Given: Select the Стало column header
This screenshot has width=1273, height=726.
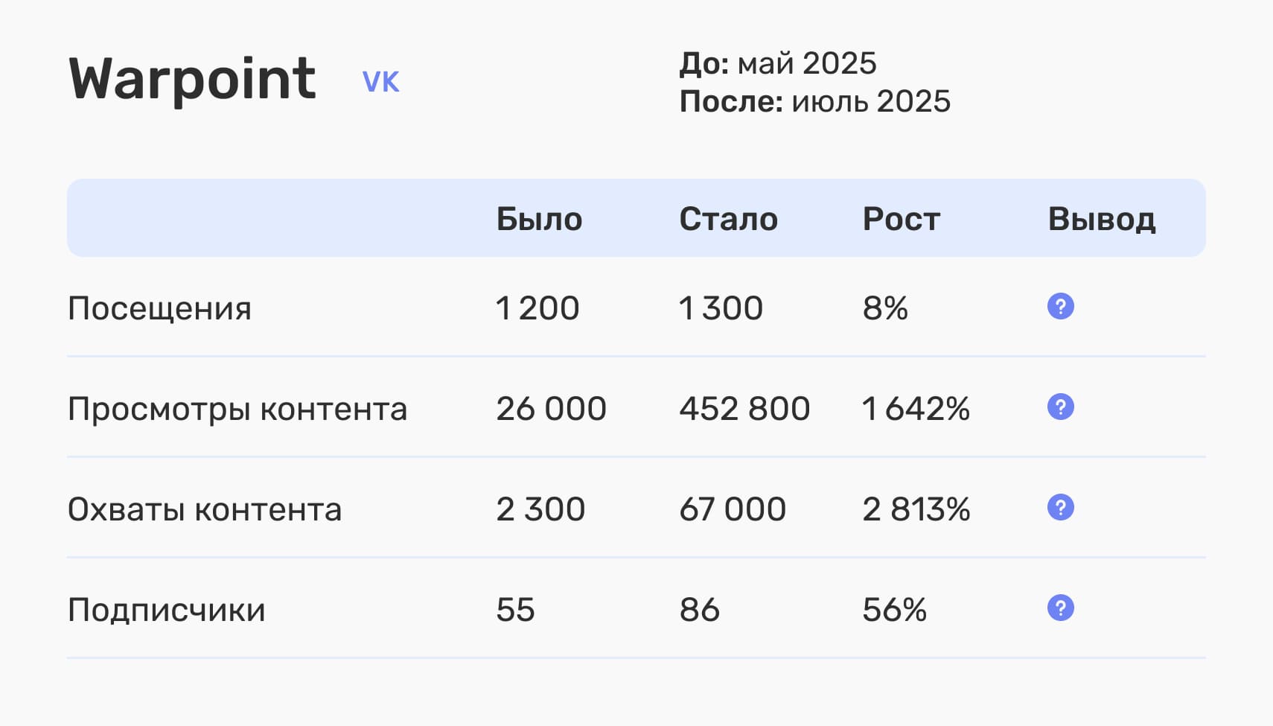Looking at the screenshot, I should click(728, 219).
